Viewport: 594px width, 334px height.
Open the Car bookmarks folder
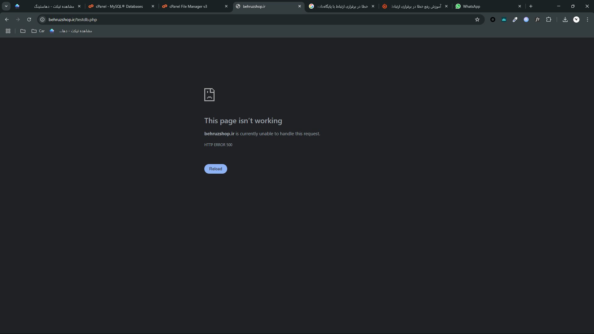coord(38,31)
